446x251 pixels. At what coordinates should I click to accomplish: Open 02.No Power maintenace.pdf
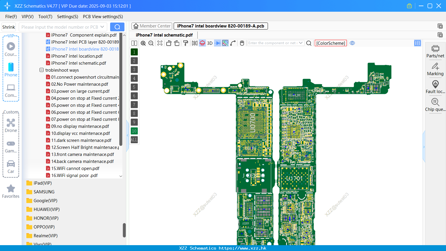click(x=80, y=84)
